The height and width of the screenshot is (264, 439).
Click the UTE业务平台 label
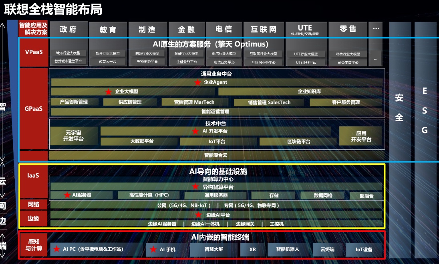click(306, 63)
